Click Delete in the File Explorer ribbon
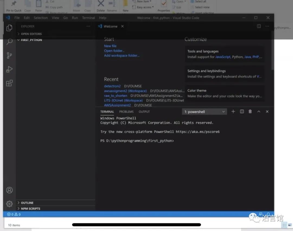293x231 pixels. 101,6
